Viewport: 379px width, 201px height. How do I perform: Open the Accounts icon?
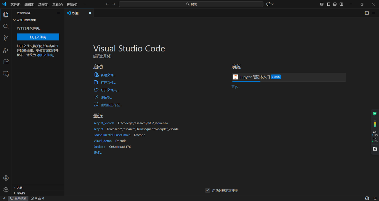[x=6, y=178]
